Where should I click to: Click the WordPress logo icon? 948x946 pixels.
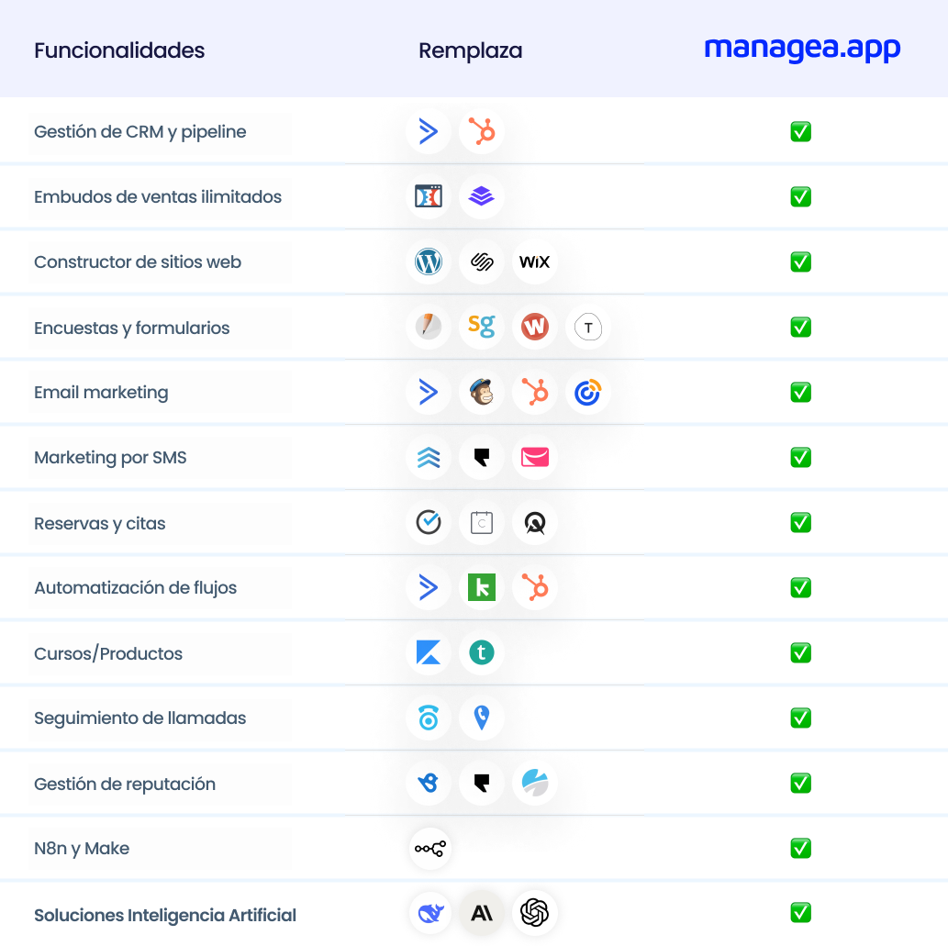[x=428, y=262]
